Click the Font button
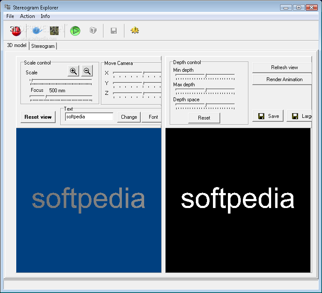The height and width of the screenshot is (293, 322). 152,117
